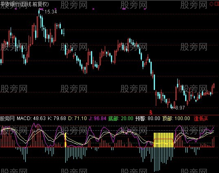This screenshot has height=173, width=219.
Task: Select the 15.34 high price label
Action: pos(51,12)
